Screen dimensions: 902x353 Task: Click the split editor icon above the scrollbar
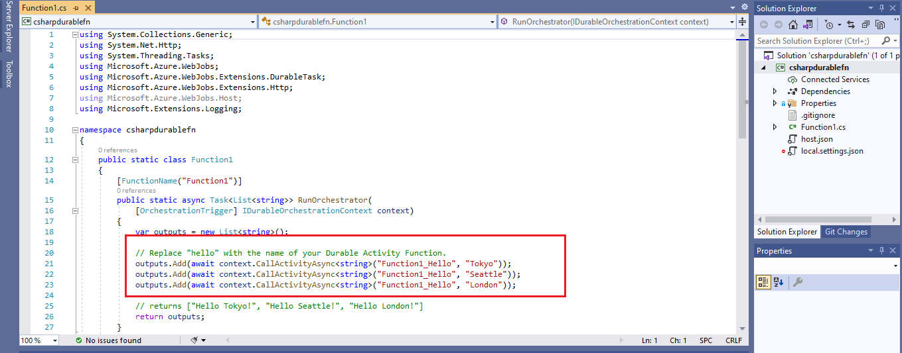[742, 21]
